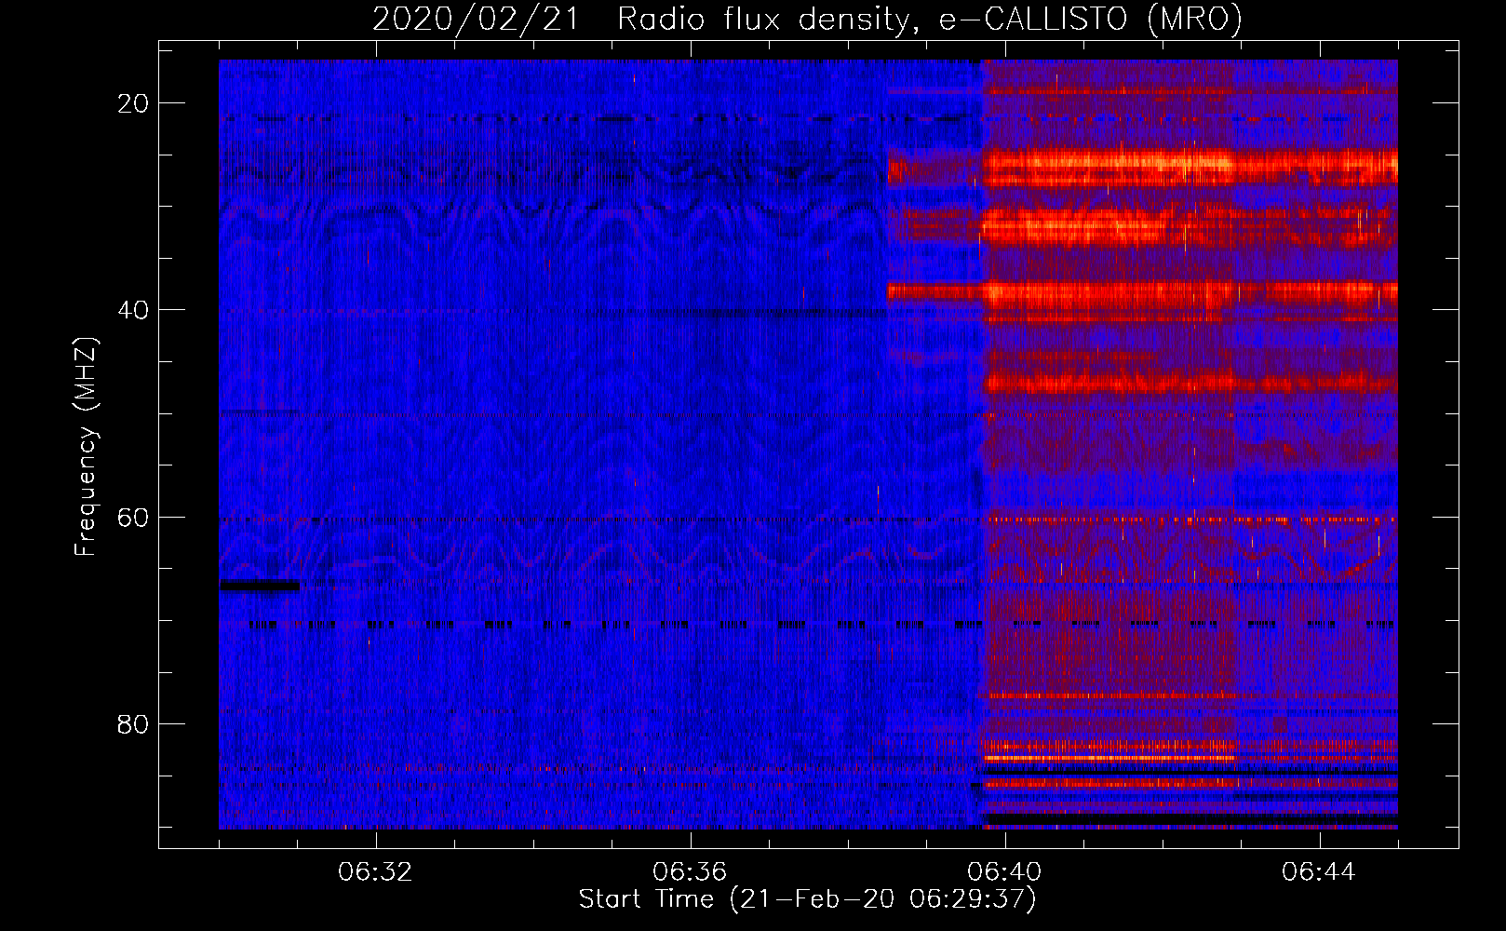Click the plot title '2020/02/21 Radio flux density'

807,19
